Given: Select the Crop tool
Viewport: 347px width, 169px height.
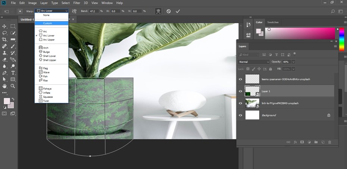Looking at the screenshot, I should point(4,40).
